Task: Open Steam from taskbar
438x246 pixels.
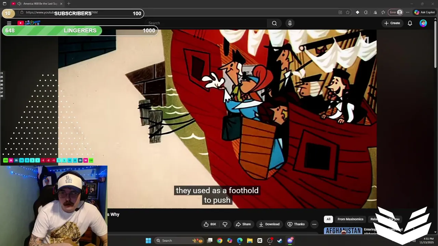Action: click(x=280, y=241)
